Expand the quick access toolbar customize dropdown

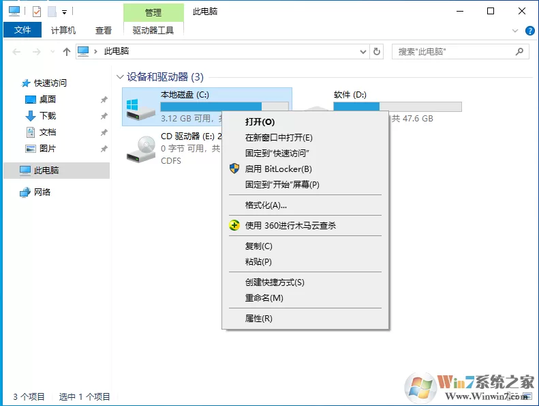coord(64,12)
